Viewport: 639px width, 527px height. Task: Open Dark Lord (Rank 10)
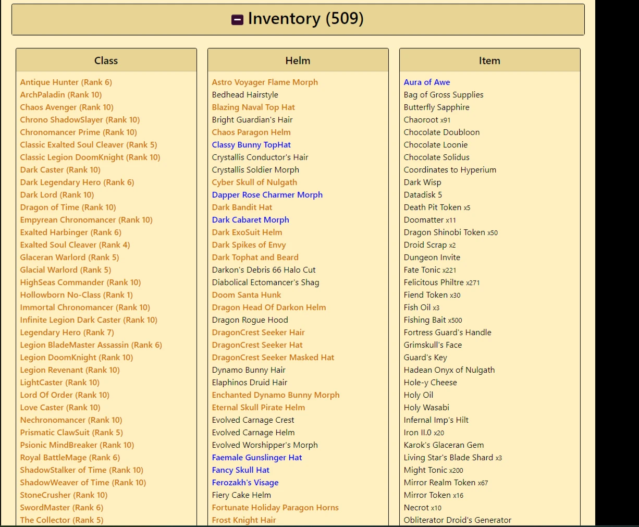point(57,195)
